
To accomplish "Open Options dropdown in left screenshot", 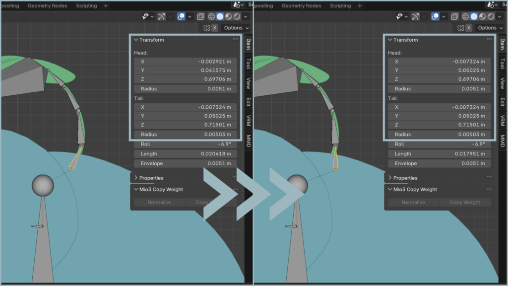I will [236, 28].
